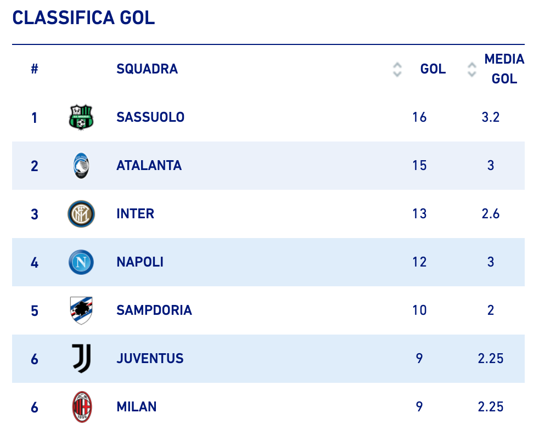This screenshot has width=539, height=430.
Task: Select the NAPOLI team name
Action: point(140,262)
